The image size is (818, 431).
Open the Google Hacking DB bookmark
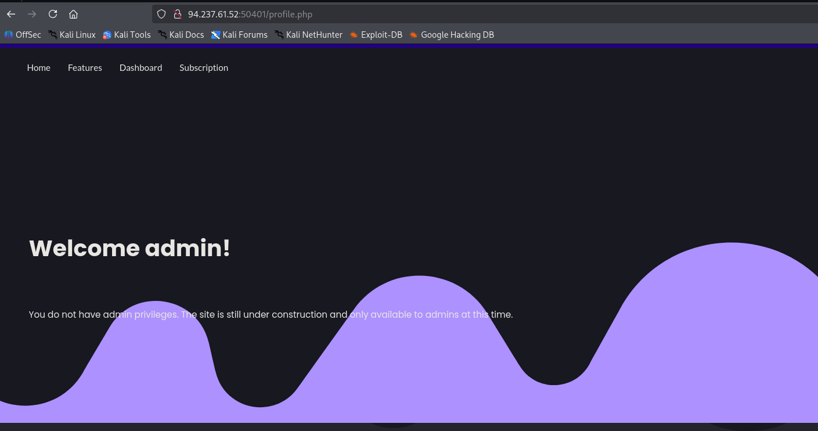pos(452,35)
